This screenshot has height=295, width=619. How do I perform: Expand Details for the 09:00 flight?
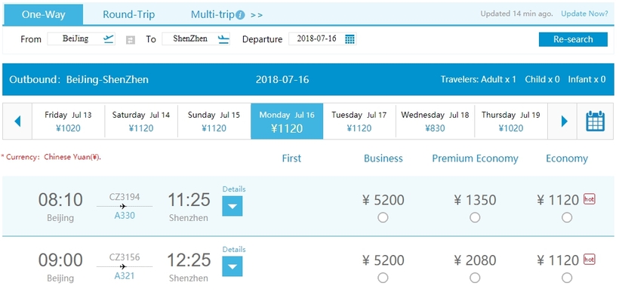(233, 266)
